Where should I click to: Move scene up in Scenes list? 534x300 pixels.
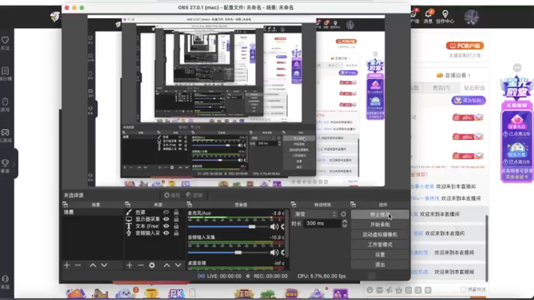(x=93, y=265)
